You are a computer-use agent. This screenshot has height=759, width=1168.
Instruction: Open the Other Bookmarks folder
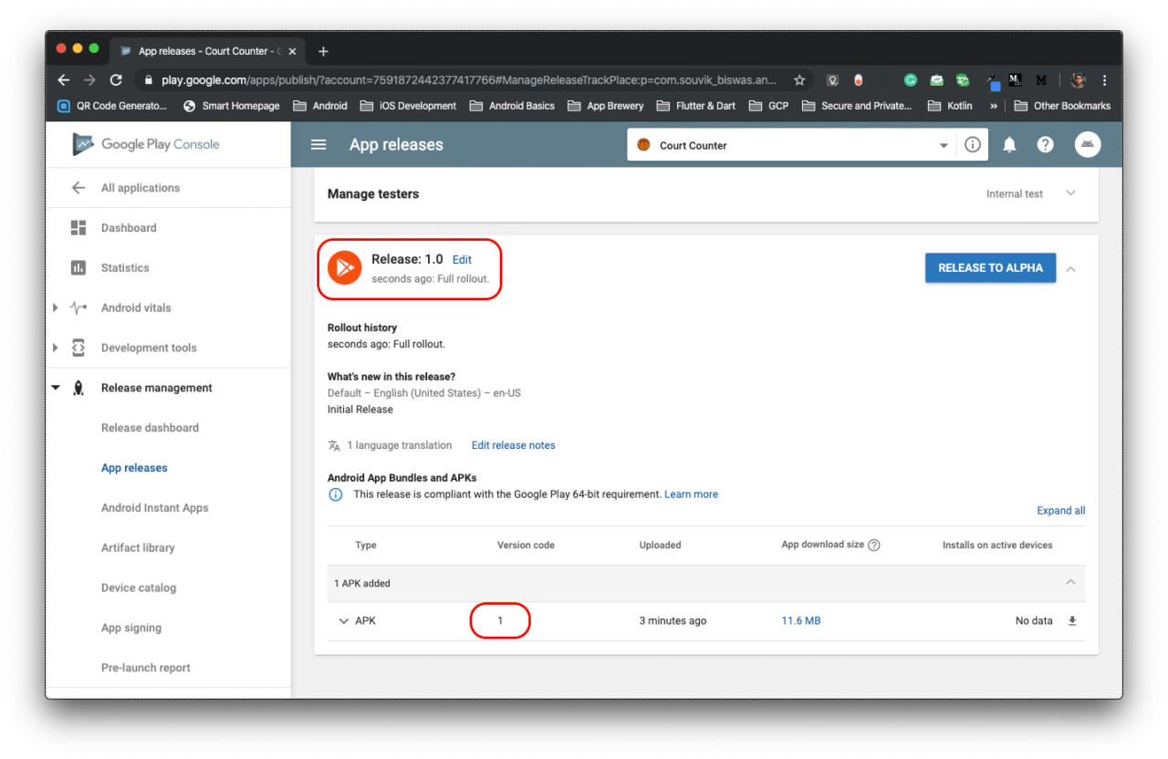point(1062,106)
